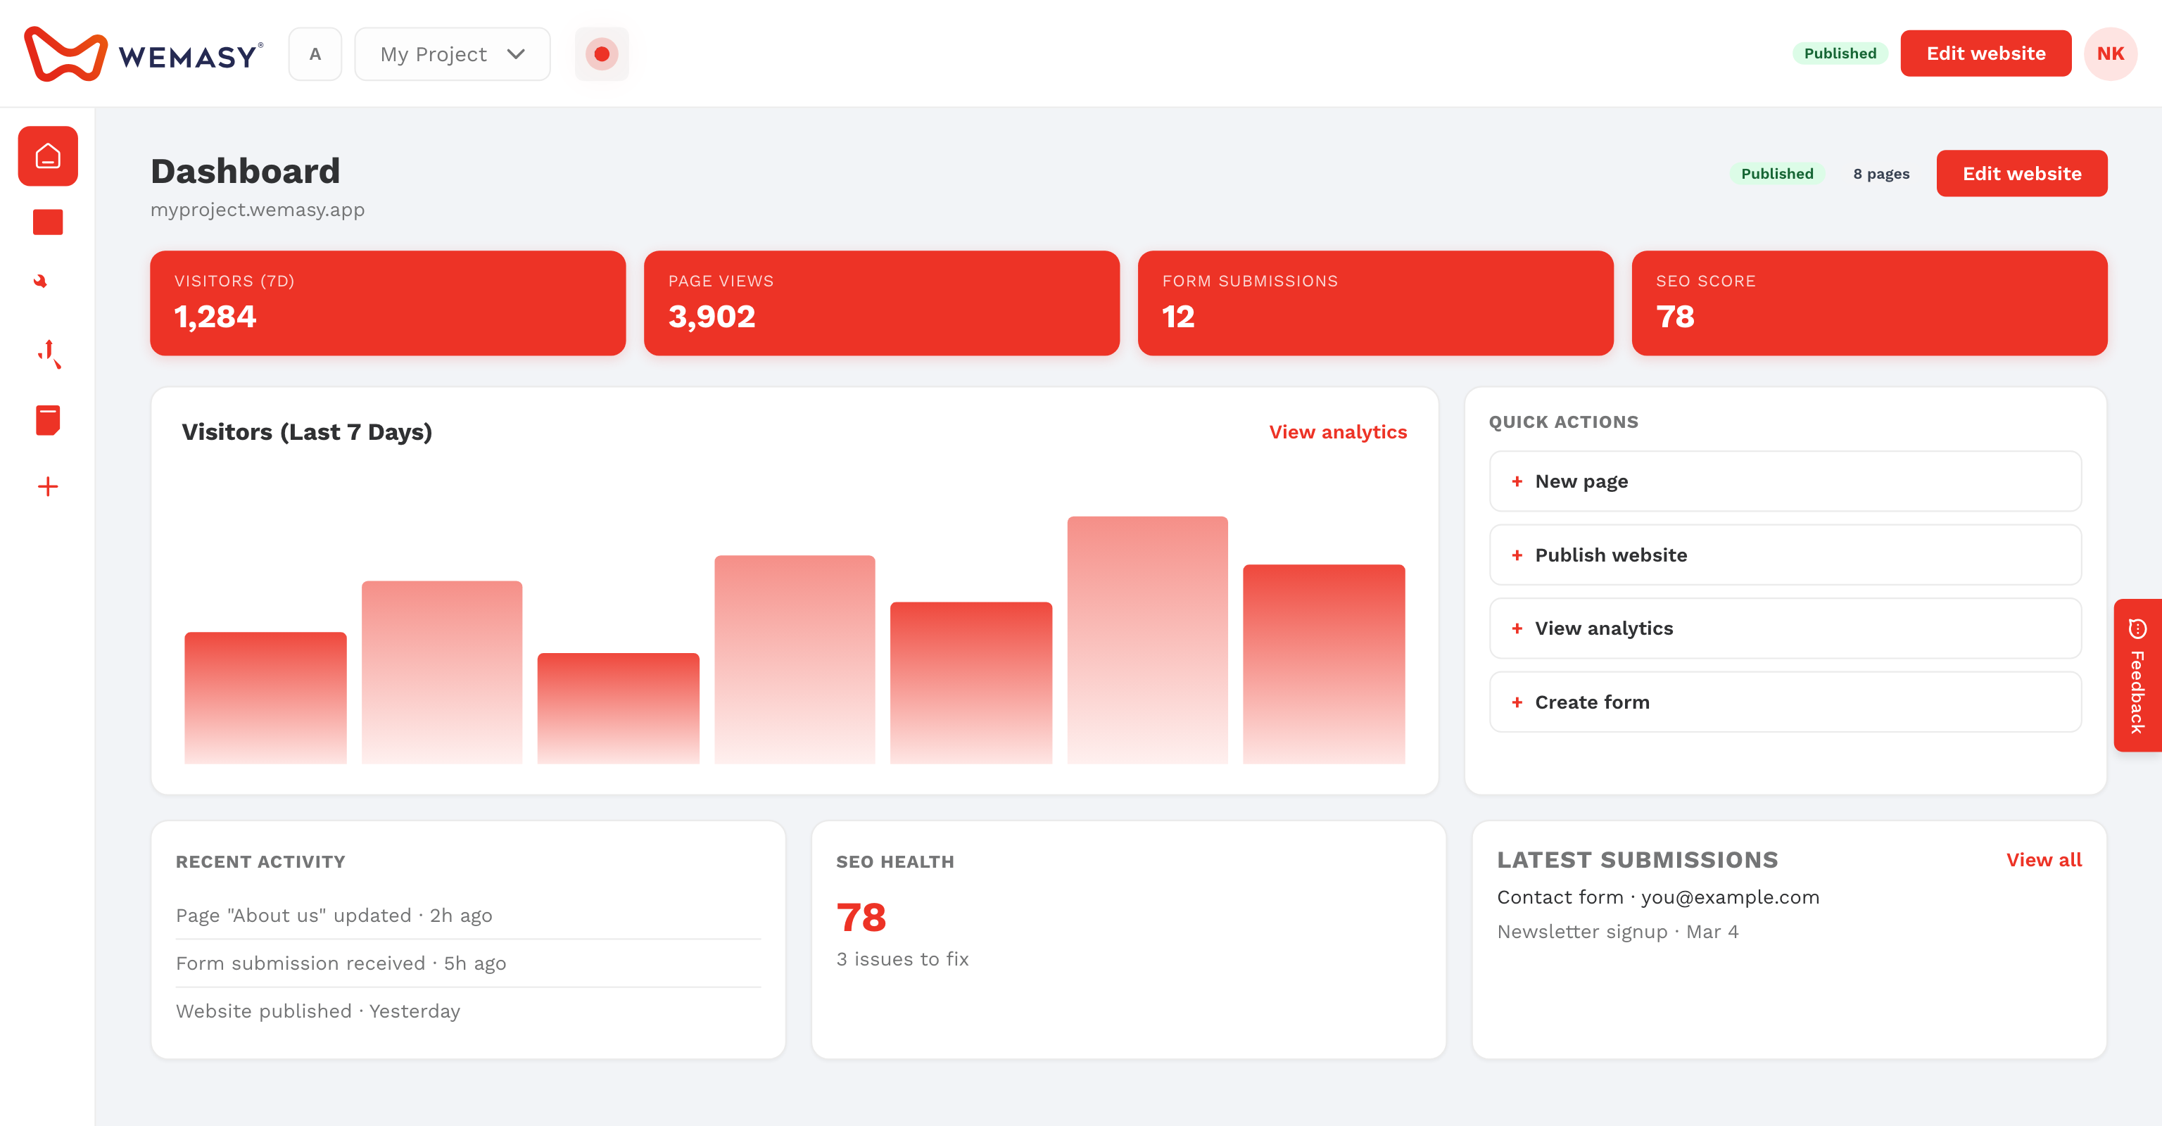Click View all submissions link

click(2044, 860)
